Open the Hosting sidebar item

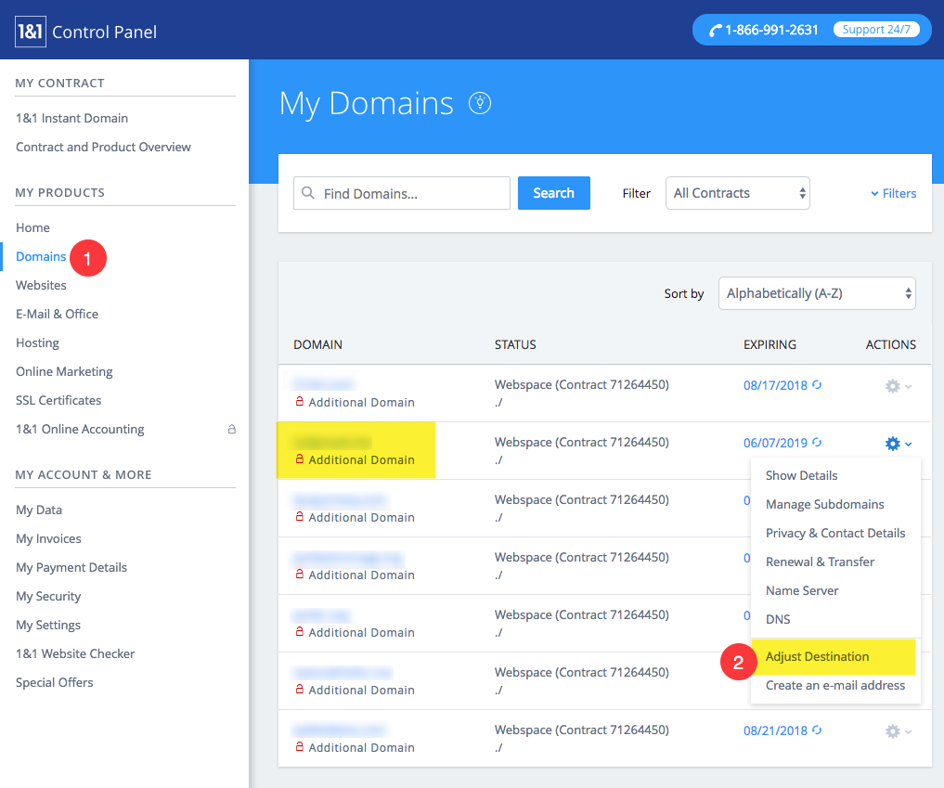(37, 343)
